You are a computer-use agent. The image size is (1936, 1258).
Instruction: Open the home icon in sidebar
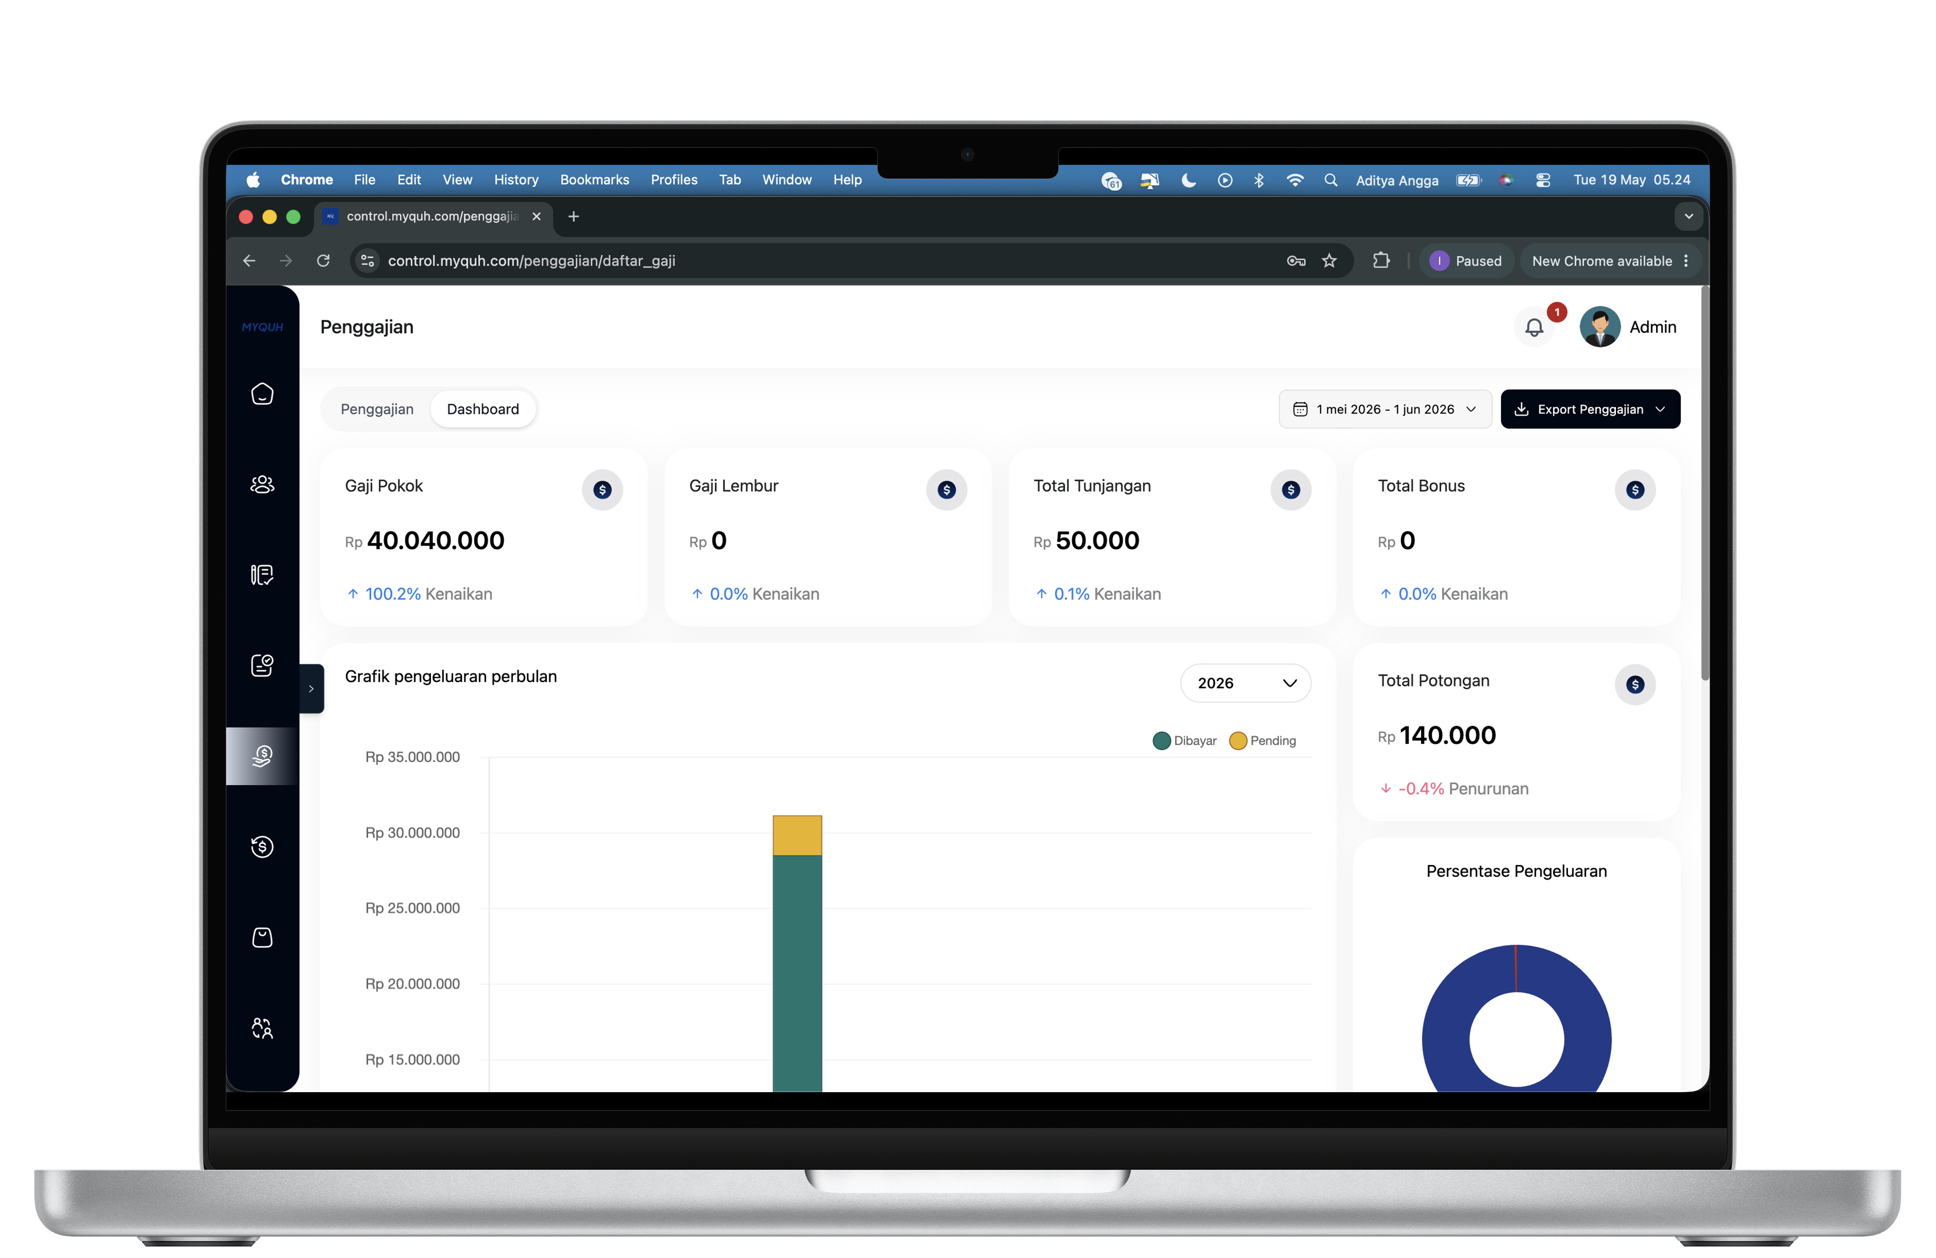[262, 393]
